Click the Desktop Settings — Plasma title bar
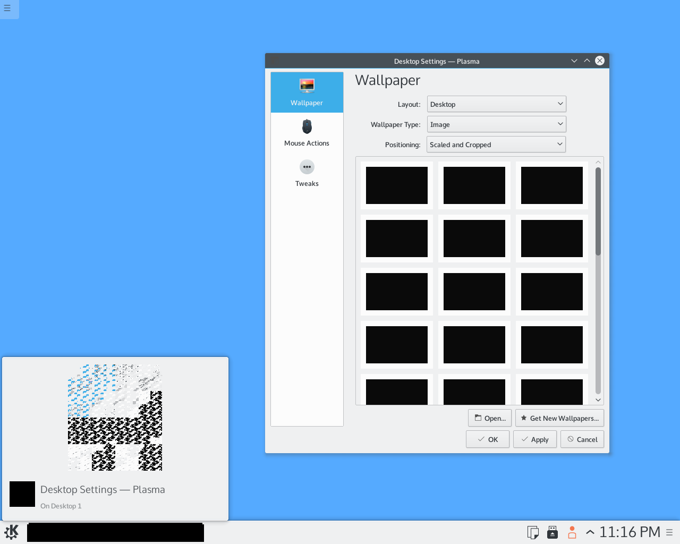The height and width of the screenshot is (544, 680). click(x=437, y=61)
